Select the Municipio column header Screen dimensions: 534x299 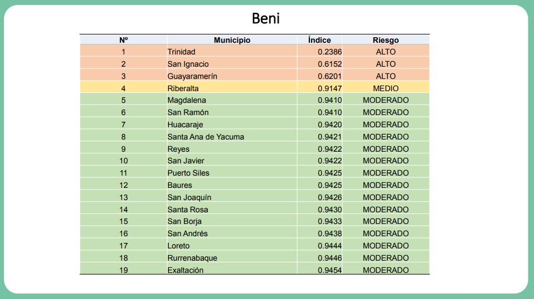click(x=232, y=40)
